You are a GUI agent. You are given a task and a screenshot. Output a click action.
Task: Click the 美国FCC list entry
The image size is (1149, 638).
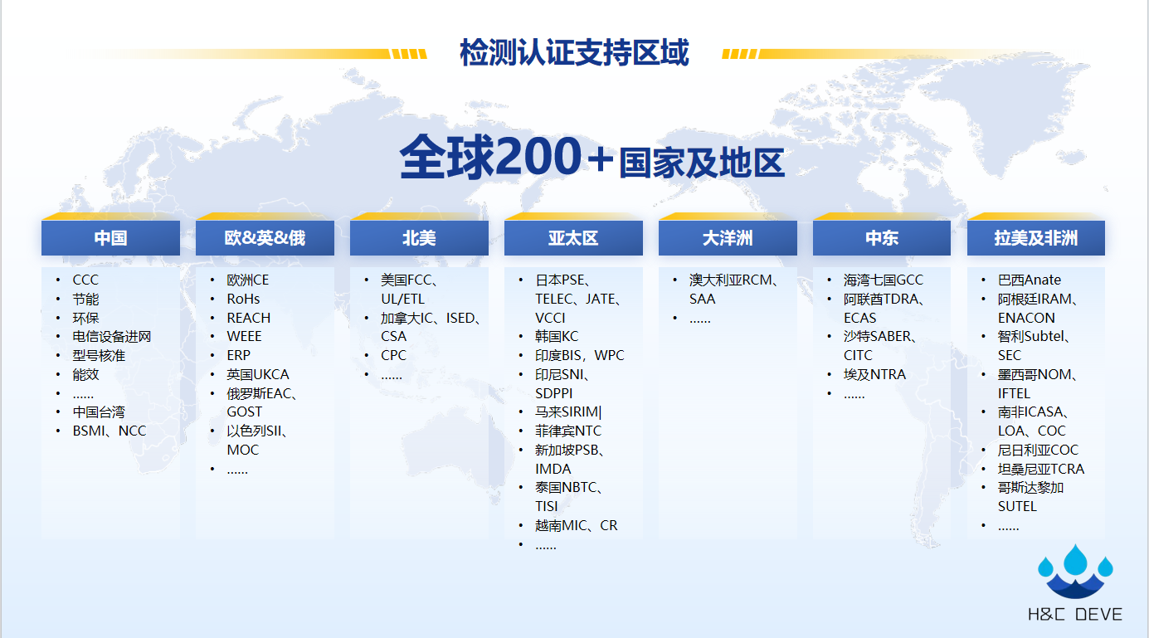pos(410,280)
